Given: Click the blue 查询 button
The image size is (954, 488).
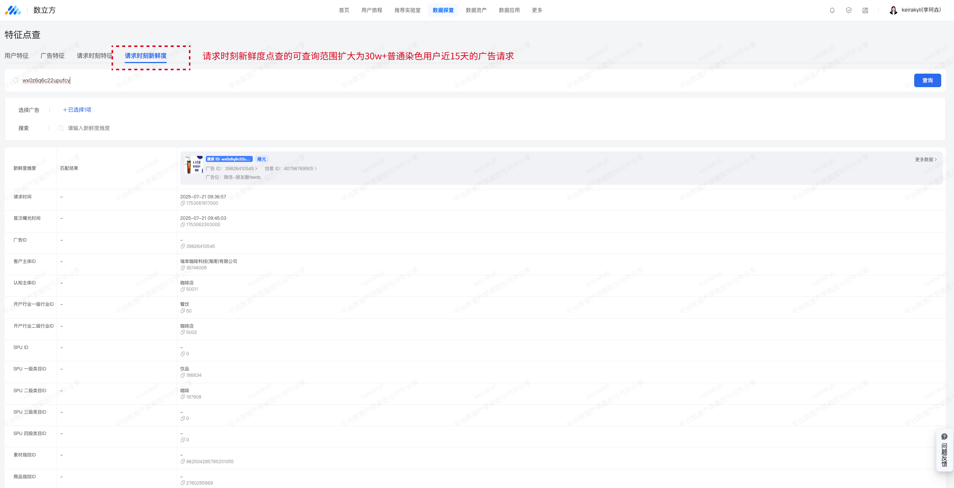Looking at the screenshot, I should click(927, 80).
